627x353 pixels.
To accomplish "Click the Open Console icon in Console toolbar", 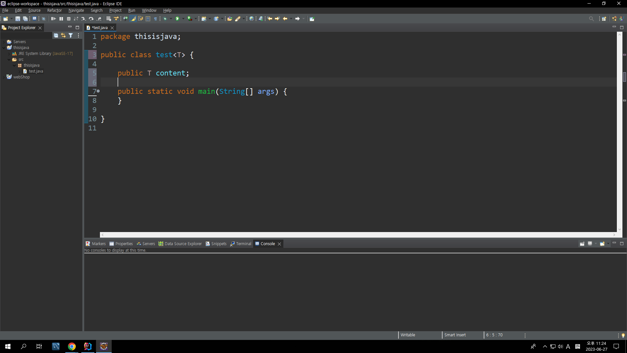I will (x=602, y=244).
